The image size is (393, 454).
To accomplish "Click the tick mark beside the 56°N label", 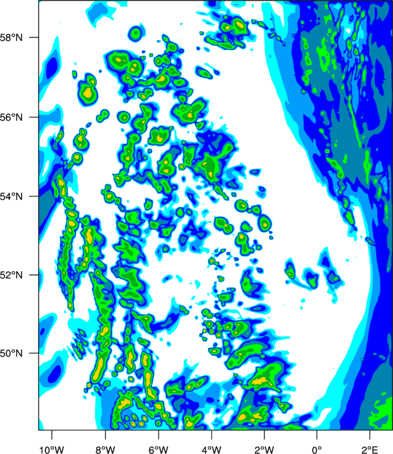I will click(x=34, y=117).
